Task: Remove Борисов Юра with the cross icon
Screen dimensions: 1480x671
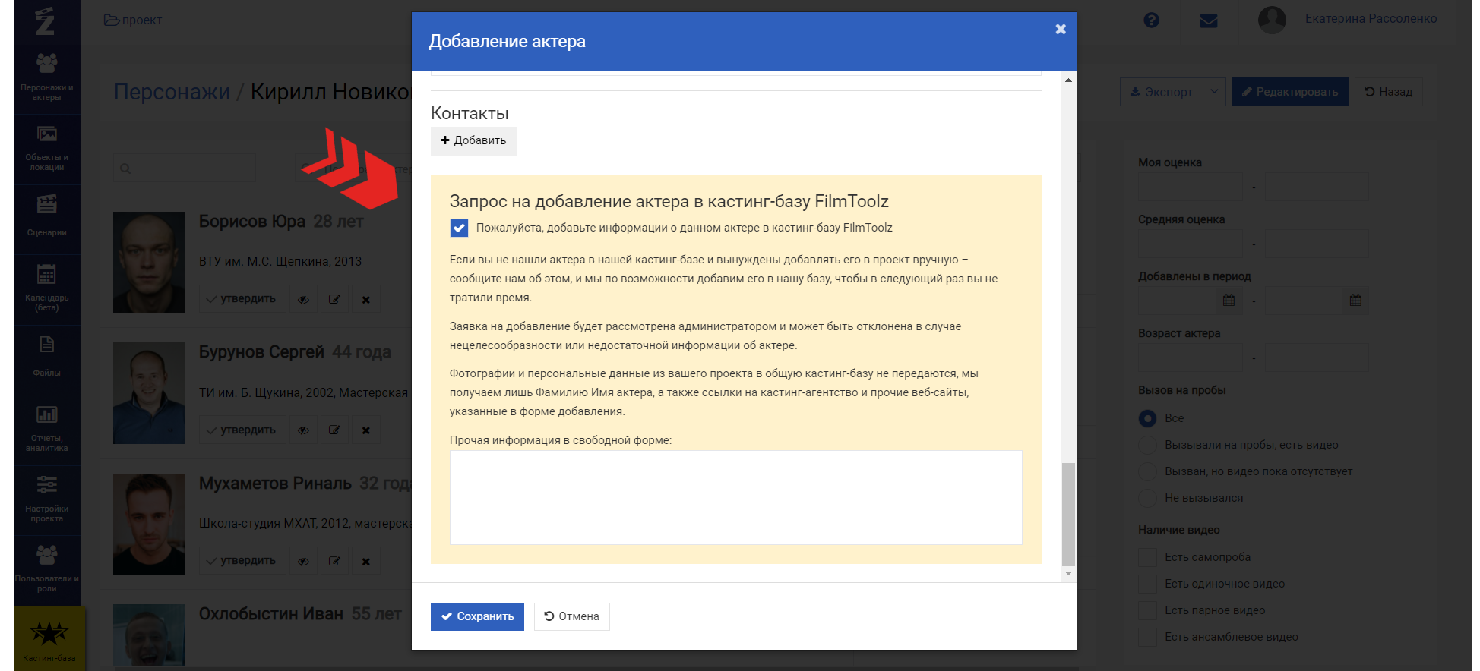Action: [x=366, y=299]
